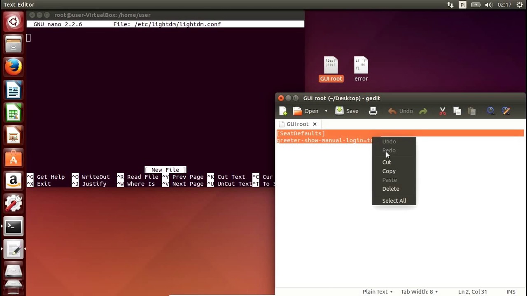The height and width of the screenshot is (296, 527).
Task: Select the GUI root document tab
Action: (x=297, y=124)
